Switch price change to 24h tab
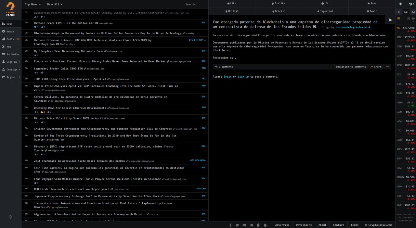This screenshot has width=416, height=228. pyautogui.click(x=406, y=12)
